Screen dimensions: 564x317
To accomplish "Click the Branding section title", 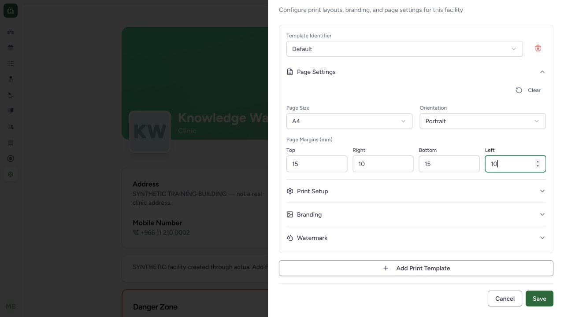I will [x=309, y=214].
